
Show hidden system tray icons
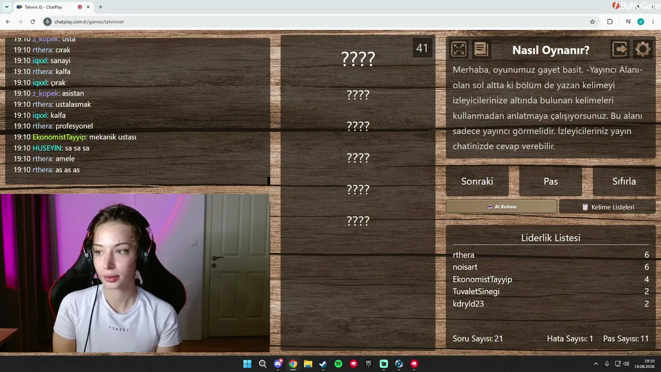coord(595,364)
